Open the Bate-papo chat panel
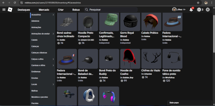 point(190,103)
